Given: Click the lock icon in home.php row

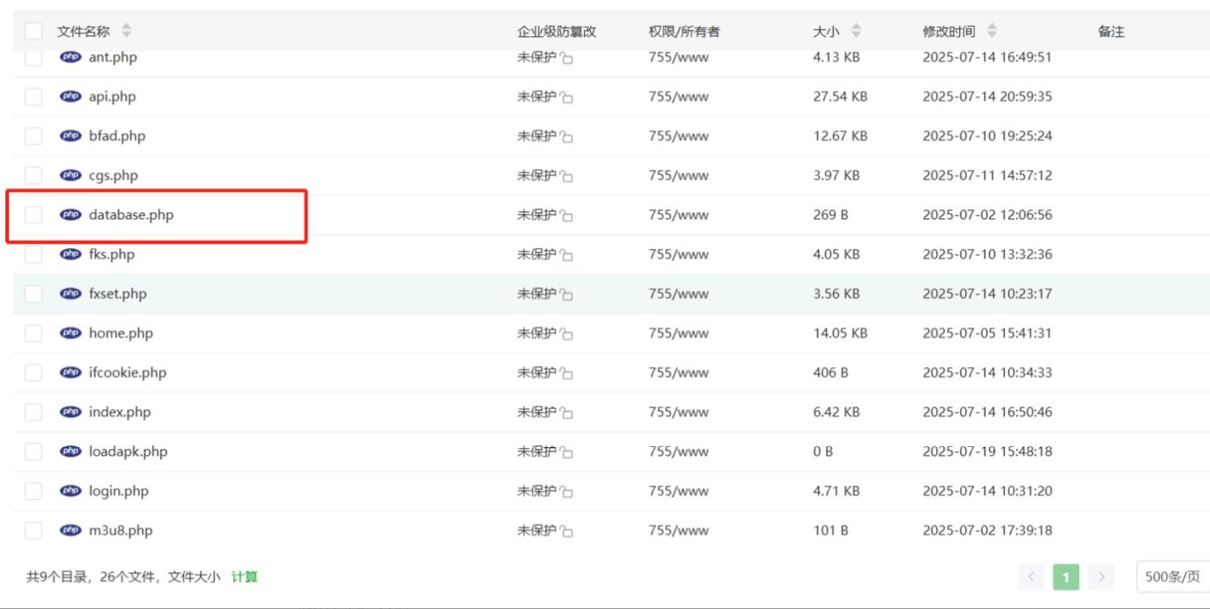Looking at the screenshot, I should click(x=566, y=334).
